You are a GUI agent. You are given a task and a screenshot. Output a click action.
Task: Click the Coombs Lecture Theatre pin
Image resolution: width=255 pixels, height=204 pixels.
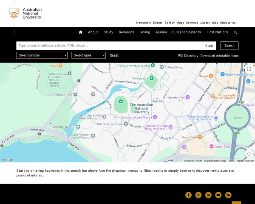155,117
